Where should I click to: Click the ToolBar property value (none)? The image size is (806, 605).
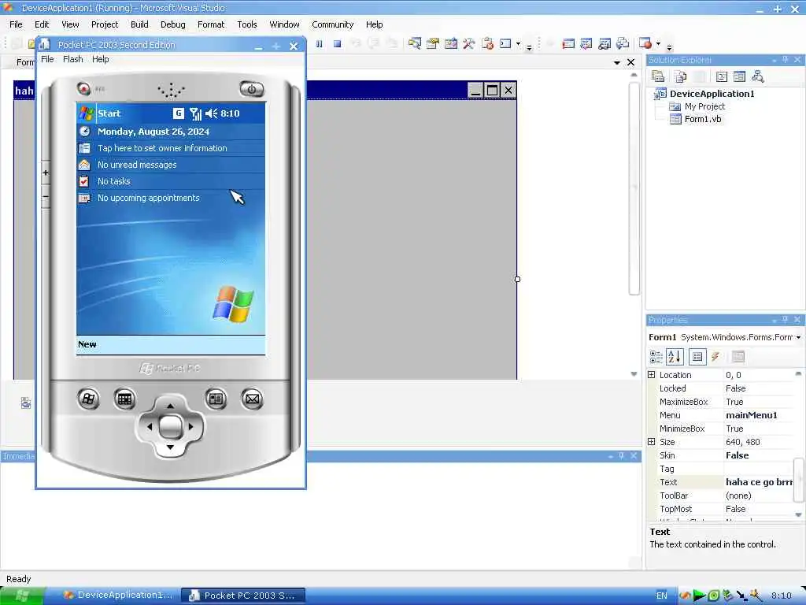point(759,496)
